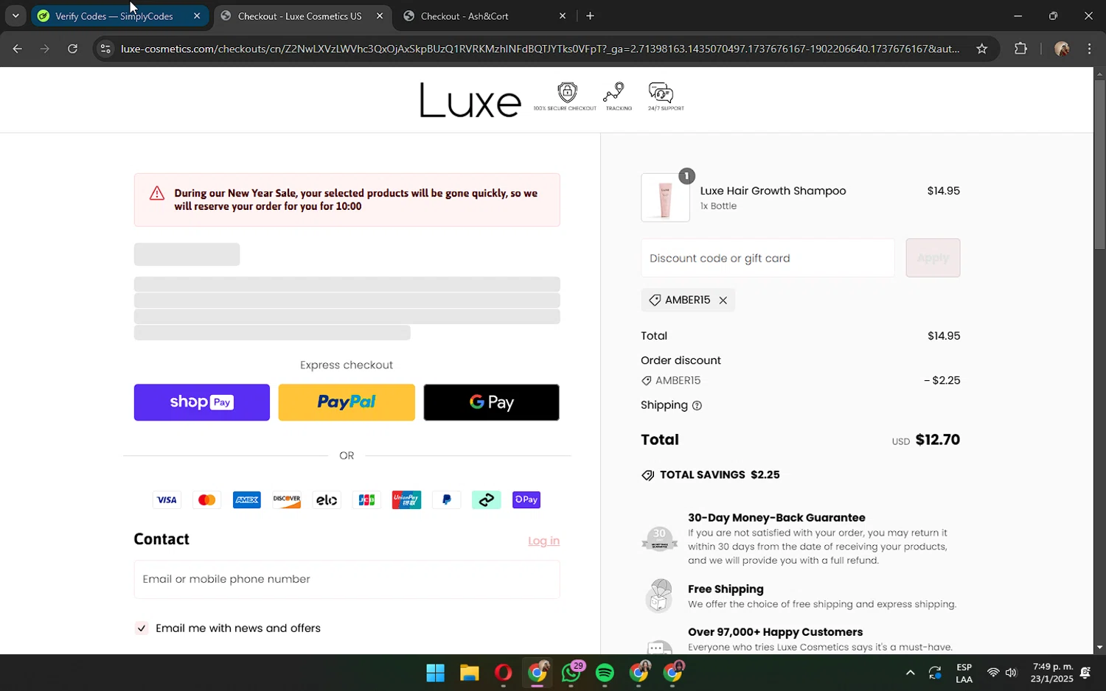This screenshot has height=691, width=1106.
Task: Click the Luxe logo
Action: [x=470, y=100]
